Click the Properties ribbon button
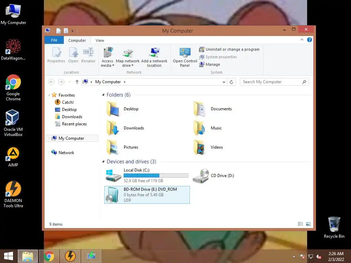Viewport: 351px width, 263px height. pos(56,55)
